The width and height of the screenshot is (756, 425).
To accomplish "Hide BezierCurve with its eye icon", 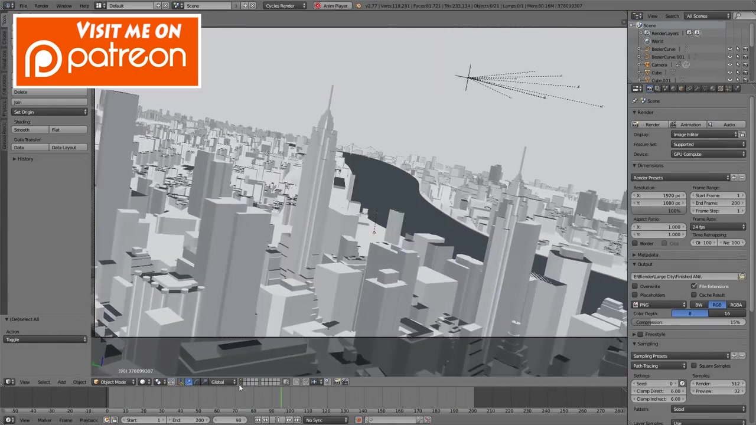I will point(729,49).
